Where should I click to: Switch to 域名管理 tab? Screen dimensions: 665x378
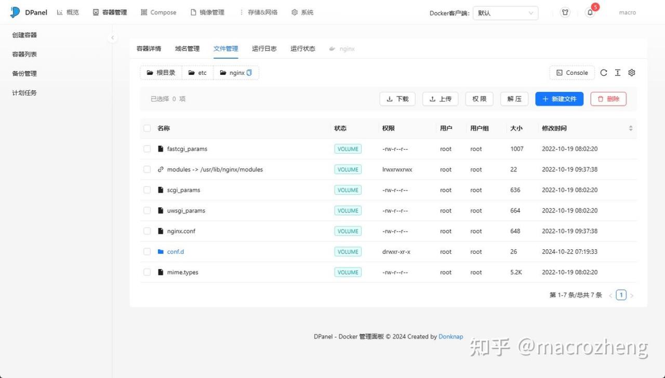coord(187,49)
